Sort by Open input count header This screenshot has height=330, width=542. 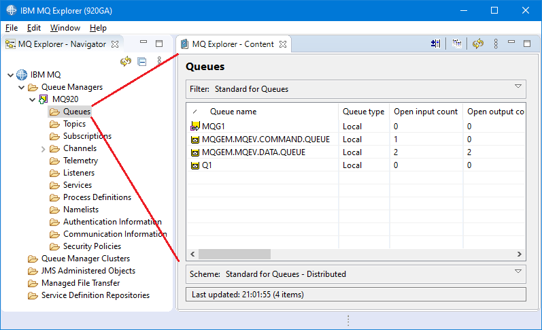426,112
